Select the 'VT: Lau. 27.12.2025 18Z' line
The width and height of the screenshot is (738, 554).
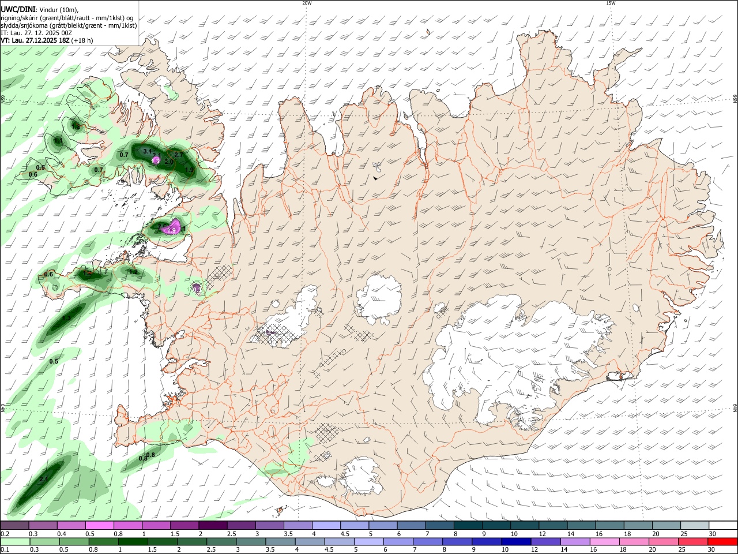pos(35,40)
